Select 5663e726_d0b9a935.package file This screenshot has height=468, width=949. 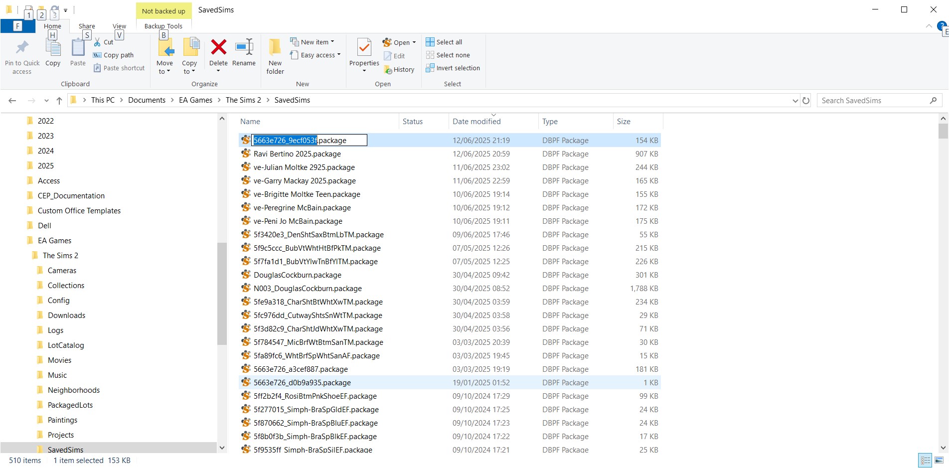point(302,383)
